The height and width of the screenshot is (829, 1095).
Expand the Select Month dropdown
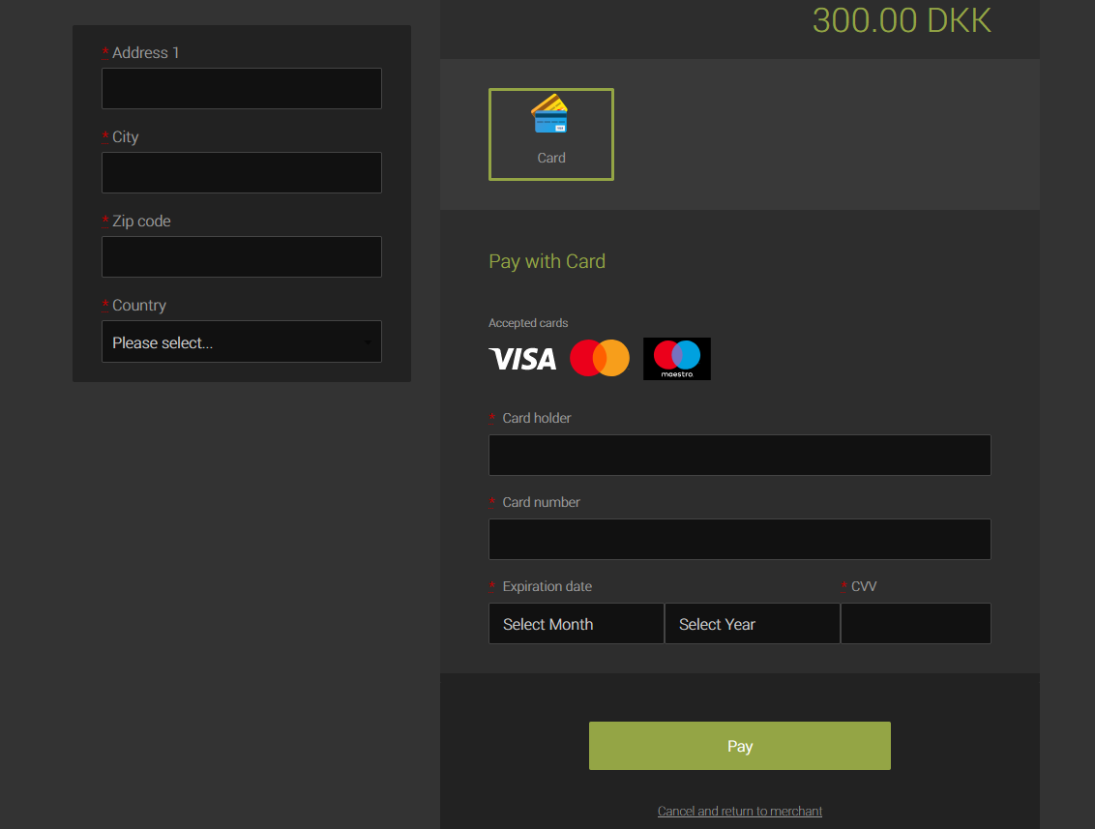576,624
